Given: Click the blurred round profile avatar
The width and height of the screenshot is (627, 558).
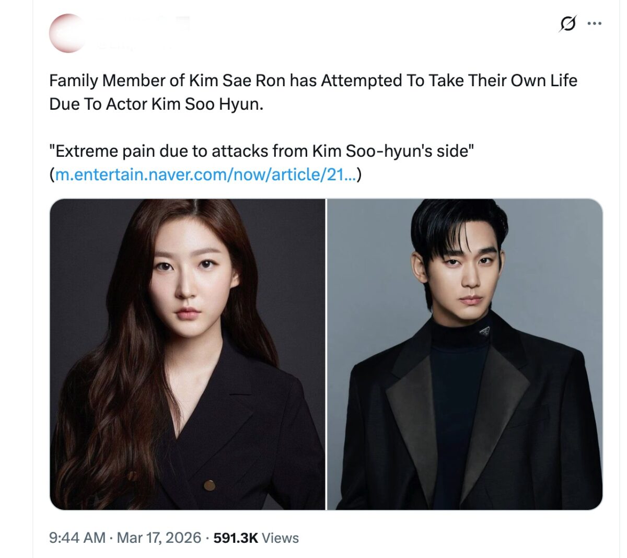Looking at the screenshot, I should click(67, 33).
